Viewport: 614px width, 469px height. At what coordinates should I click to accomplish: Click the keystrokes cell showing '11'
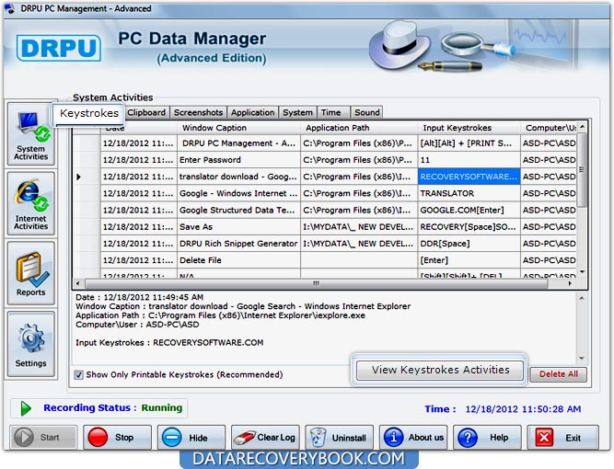tap(469, 160)
